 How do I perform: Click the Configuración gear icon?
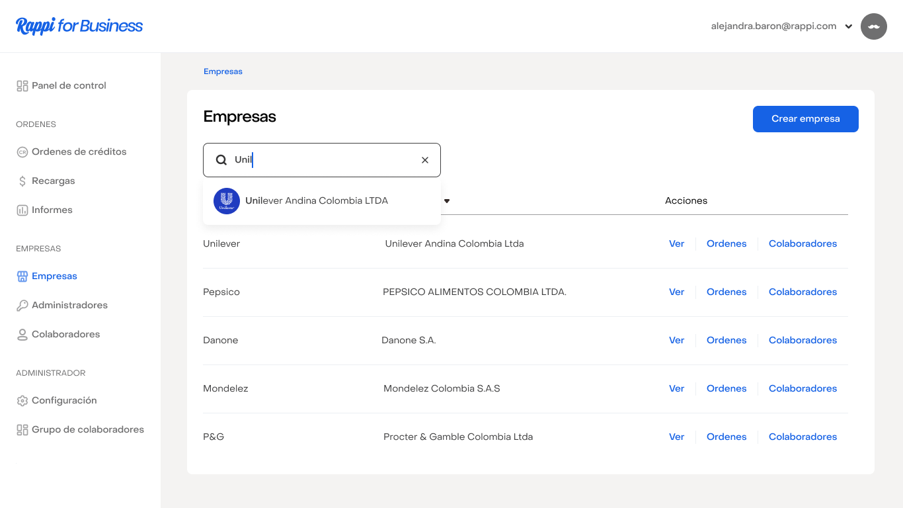(22, 401)
